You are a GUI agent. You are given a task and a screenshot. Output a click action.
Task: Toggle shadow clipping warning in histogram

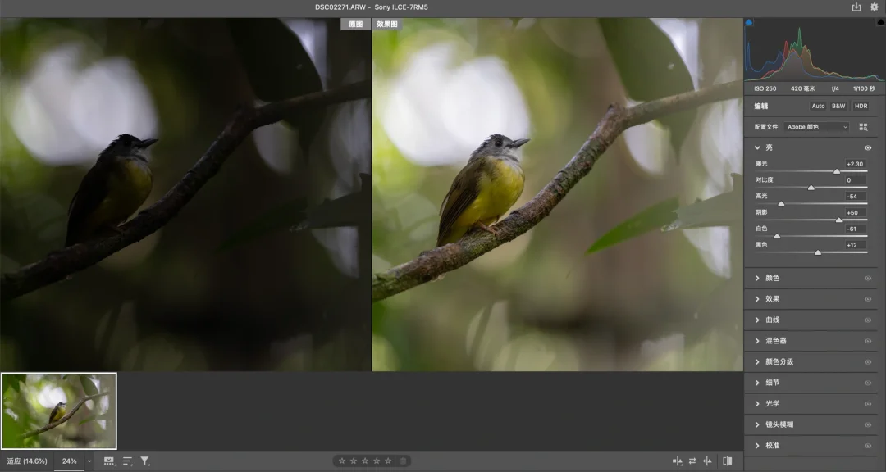[x=750, y=23]
